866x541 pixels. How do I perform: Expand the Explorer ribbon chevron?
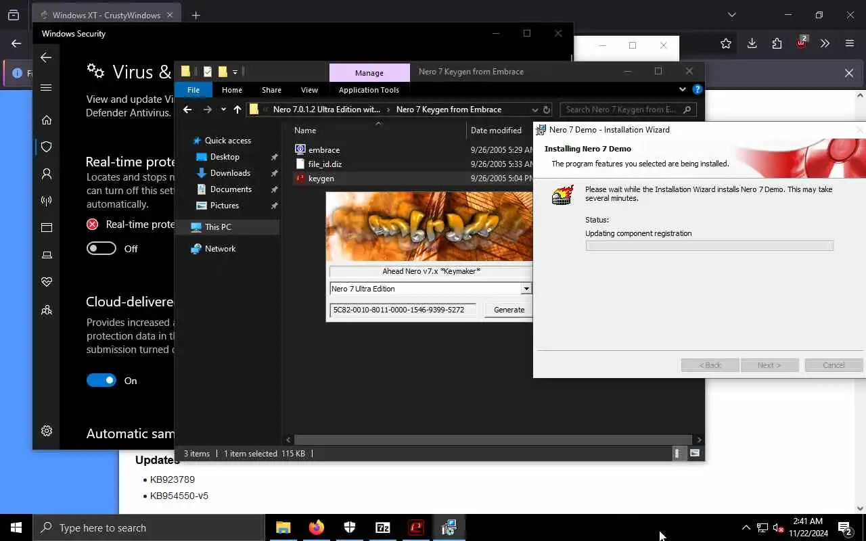pyautogui.click(x=682, y=89)
